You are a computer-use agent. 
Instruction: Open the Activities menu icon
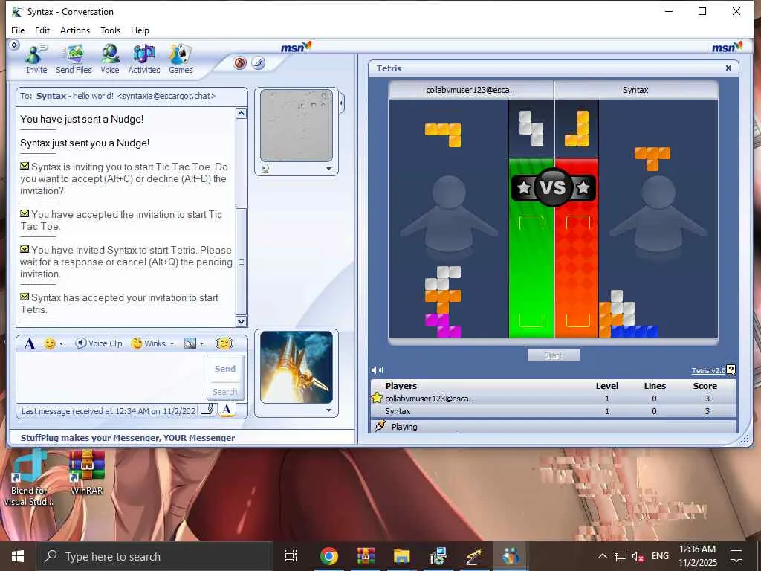click(x=143, y=59)
